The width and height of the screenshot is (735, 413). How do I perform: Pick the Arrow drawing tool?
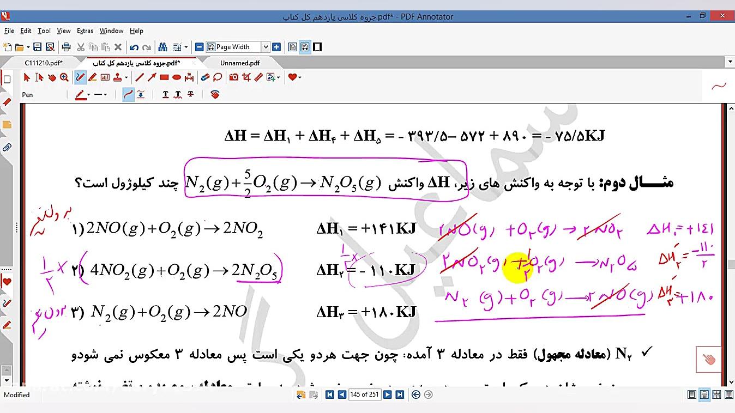[152, 77]
